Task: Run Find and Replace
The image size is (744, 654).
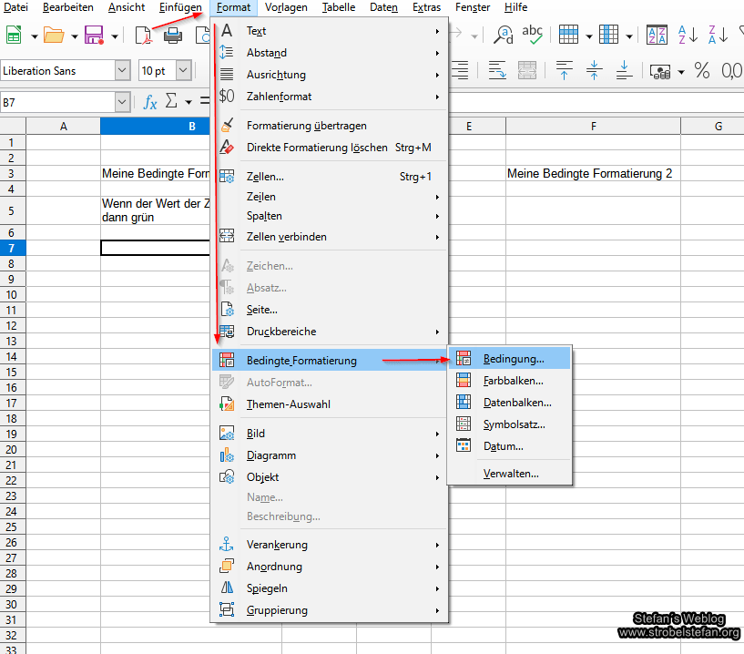Action: click(x=502, y=34)
